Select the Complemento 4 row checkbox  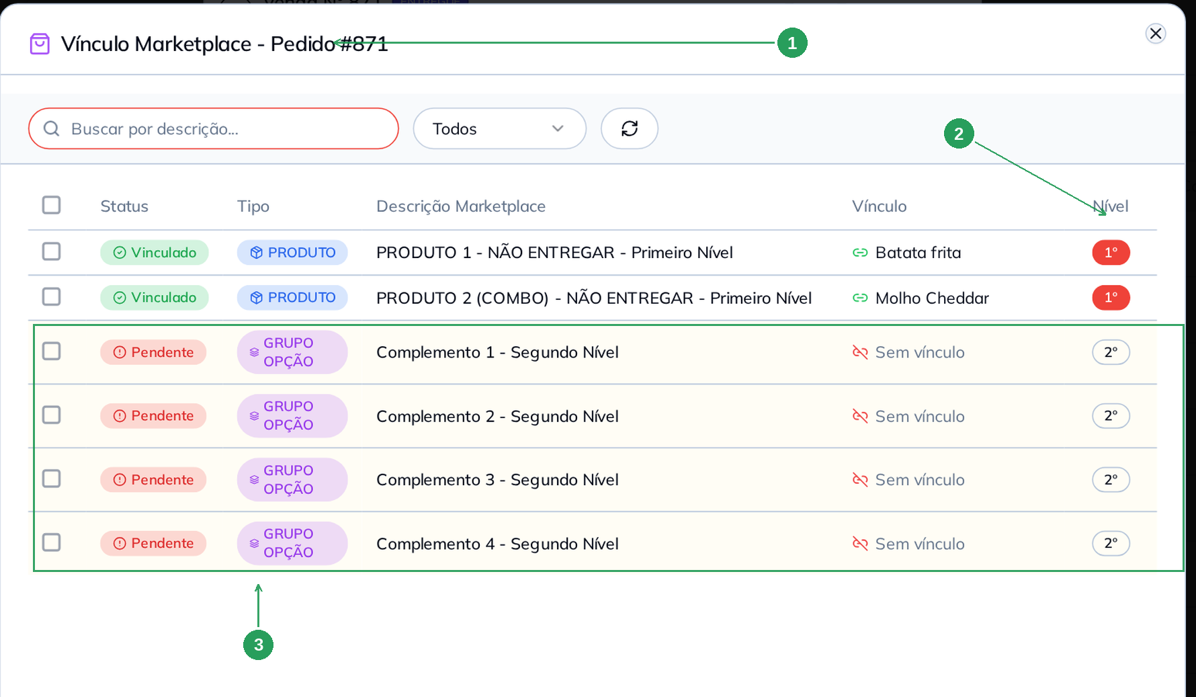point(52,542)
